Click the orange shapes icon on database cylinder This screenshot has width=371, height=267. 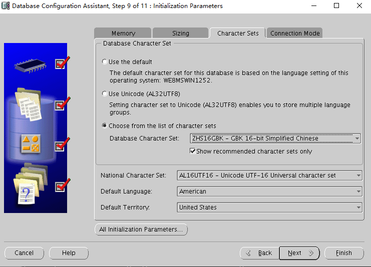31,144
